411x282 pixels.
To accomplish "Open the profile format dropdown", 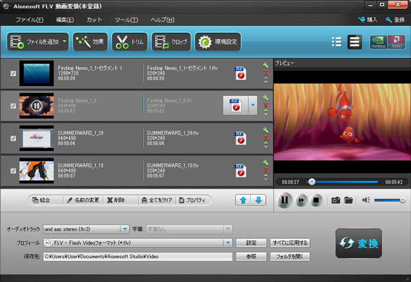I will click(227, 242).
